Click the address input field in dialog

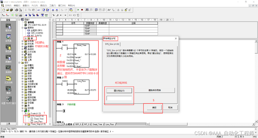click(119, 98)
